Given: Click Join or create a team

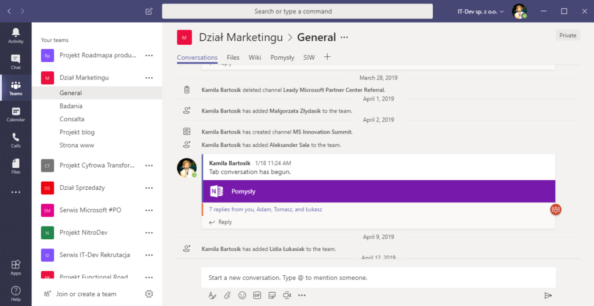Looking at the screenshot, I should pos(80,294).
